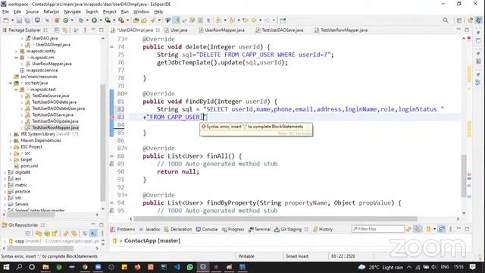Click the Search flashlight icon in toolbar

(x=153, y=20)
